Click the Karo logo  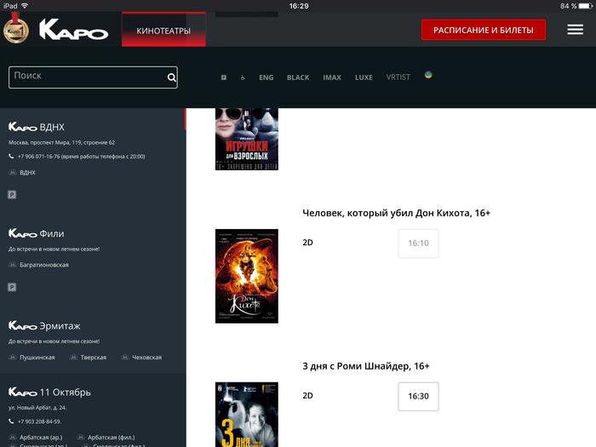[x=73, y=31]
